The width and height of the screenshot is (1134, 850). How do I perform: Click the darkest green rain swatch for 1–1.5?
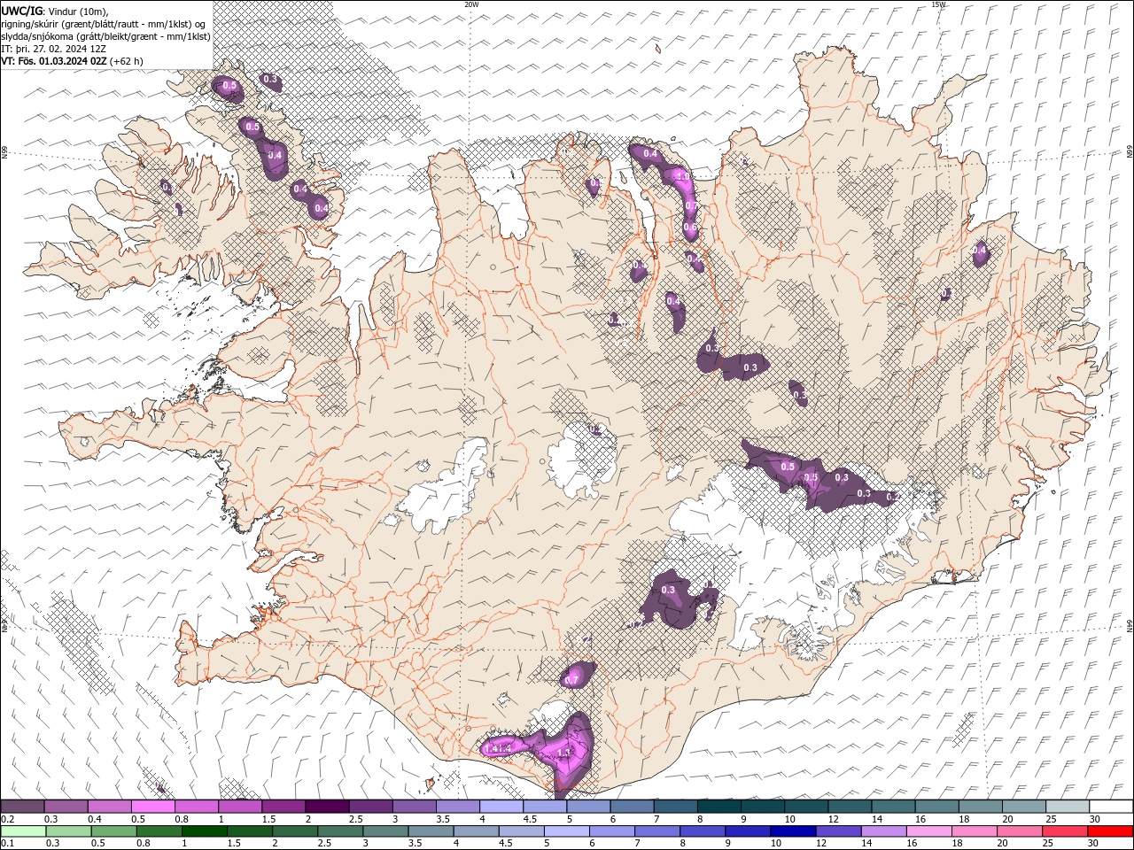(204, 831)
